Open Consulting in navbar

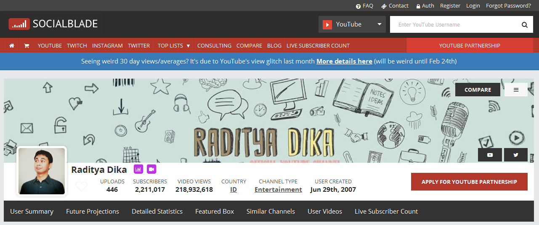pyautogui.click(x=214, y=45)
